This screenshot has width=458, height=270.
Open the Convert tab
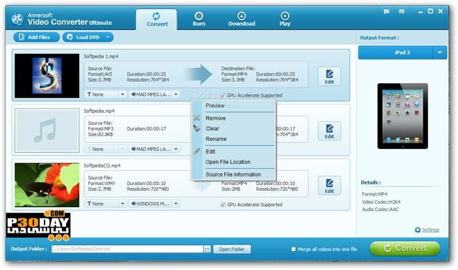pyautogui.click(x=156, y=20)
